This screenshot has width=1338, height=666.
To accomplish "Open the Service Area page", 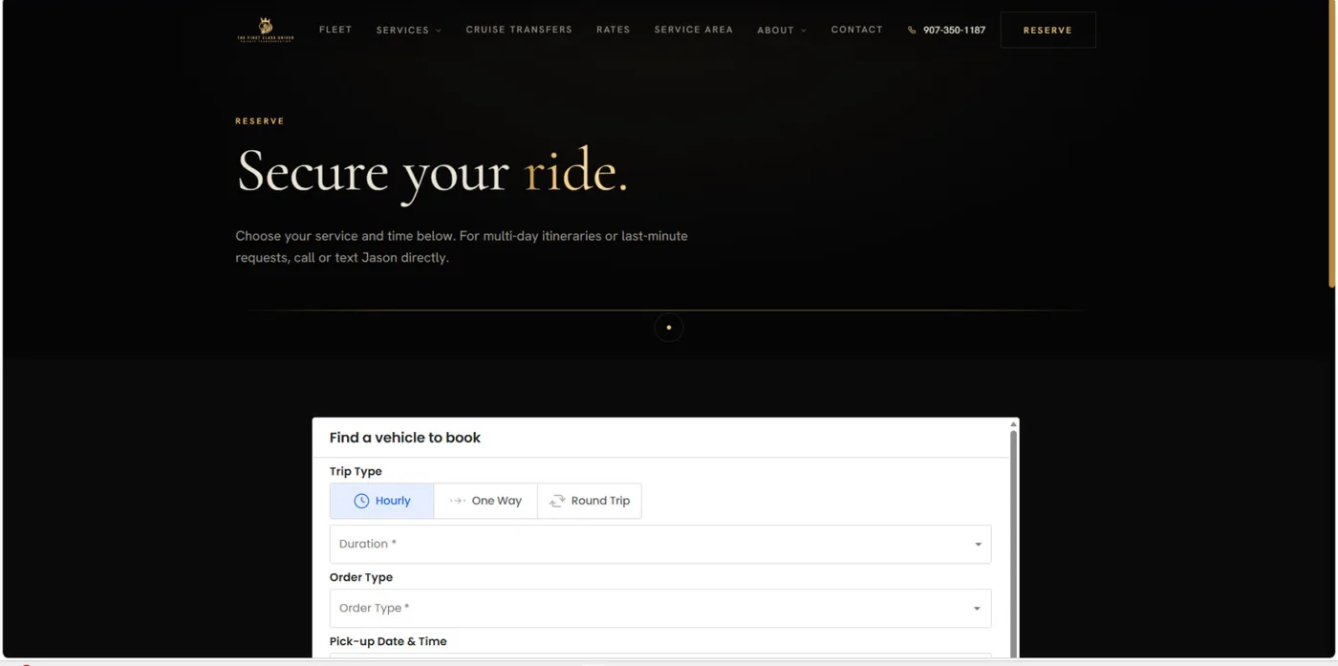I will tap(694, 30).
